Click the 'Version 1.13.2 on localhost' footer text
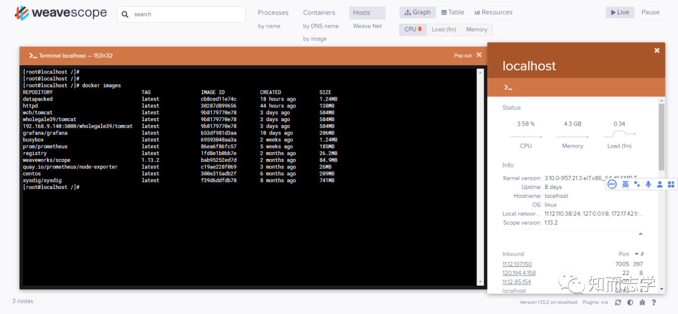The image size is (678, 314). pyautogui.click(x=549, y=302)
